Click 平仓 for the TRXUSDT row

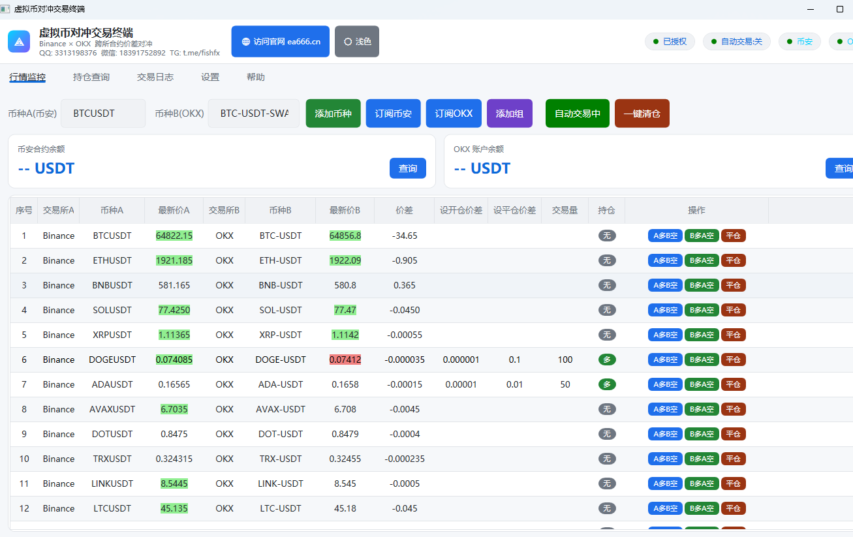tap(734, 459)
